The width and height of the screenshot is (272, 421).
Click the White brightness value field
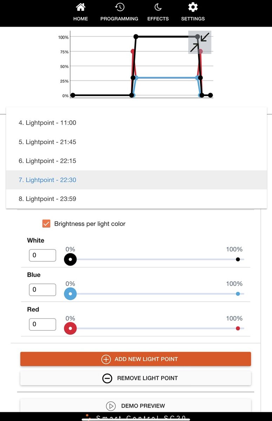tap(42, 255)
